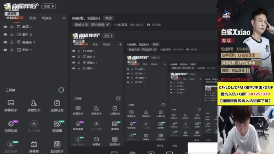This screenshot has height=154, width=274.
Task: Select 双击 tab in first nested preview
Action: pyautogui.click(x=95, y=44)
